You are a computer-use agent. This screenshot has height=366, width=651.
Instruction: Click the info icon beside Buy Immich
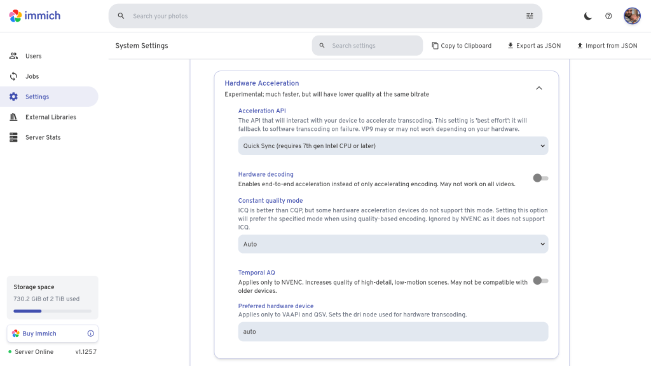(90, 334)
